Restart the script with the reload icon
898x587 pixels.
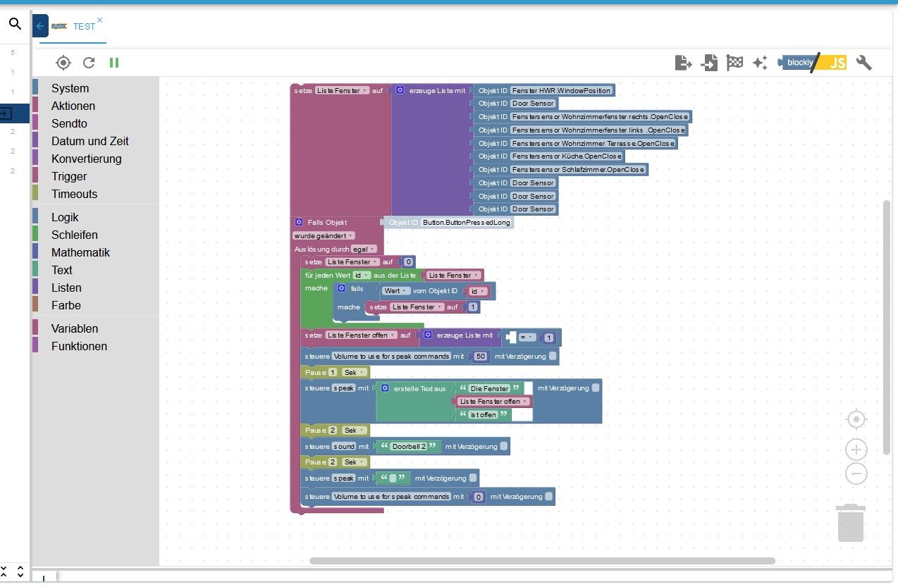click(x=89, y=63)
